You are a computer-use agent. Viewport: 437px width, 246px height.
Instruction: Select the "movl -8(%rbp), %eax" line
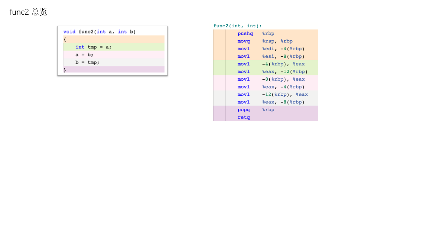coord(271,79)
